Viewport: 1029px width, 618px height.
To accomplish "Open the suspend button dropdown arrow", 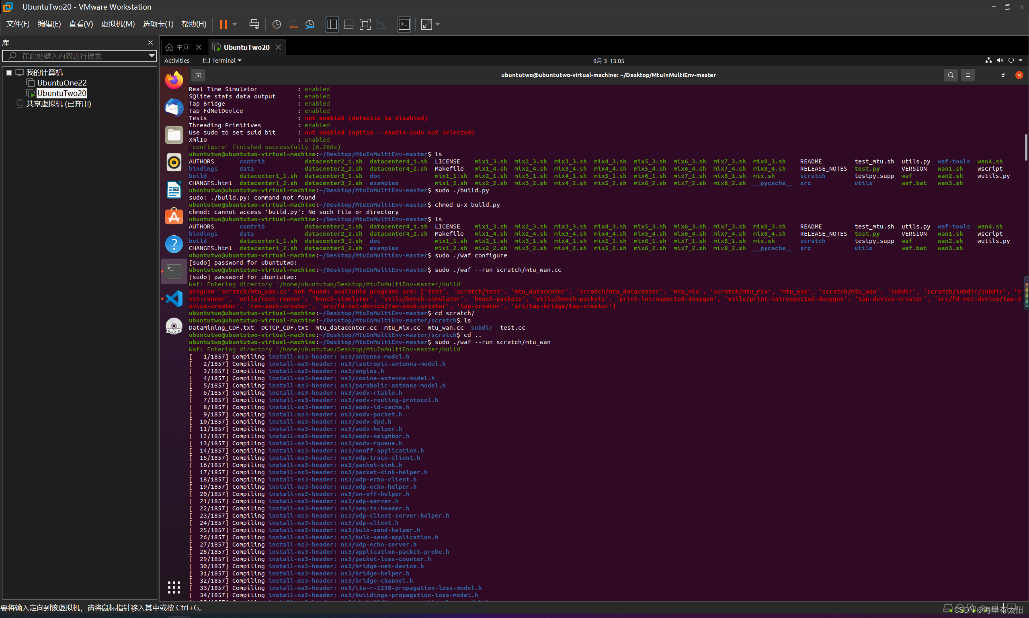I will pos(235,24).
